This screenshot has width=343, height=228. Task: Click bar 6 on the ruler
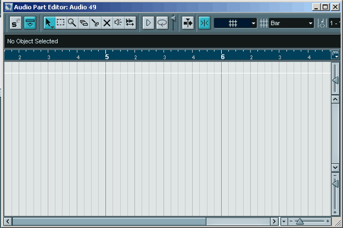tap(222, 57)
